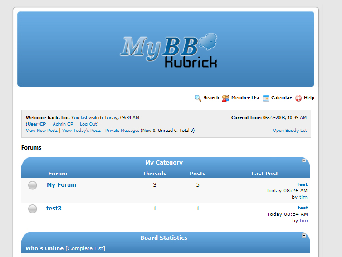Click the Posts column header
The height and width of the screenshot is (257, 342).
click(x=197, y=174)
